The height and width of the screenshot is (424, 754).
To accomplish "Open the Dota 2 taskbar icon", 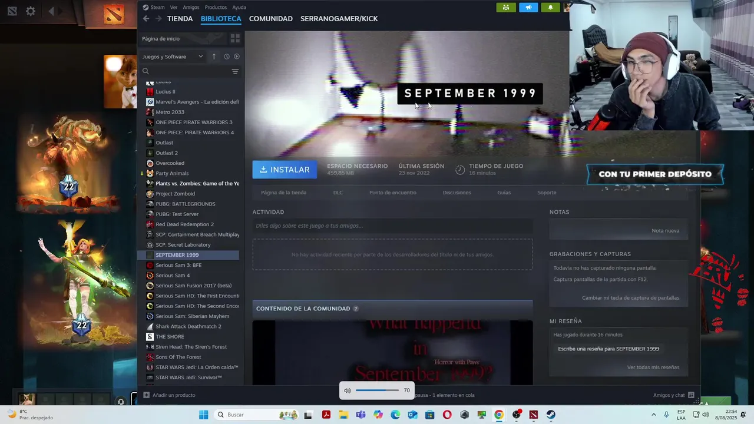I will 534,415.
